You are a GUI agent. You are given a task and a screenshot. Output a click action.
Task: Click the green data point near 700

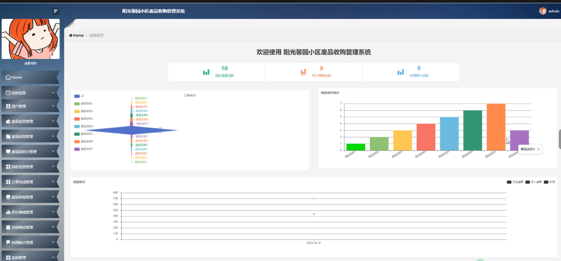(x=314, y=198)
